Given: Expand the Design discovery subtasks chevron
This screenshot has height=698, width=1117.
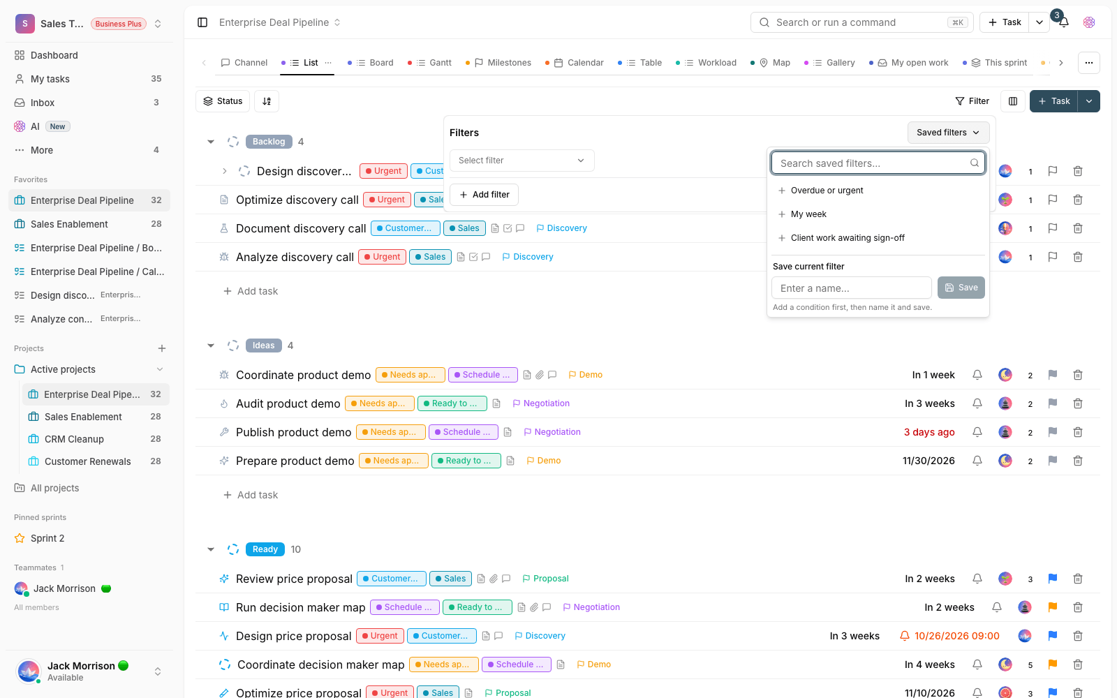Looking at the screenshot, I should [224, 171].
